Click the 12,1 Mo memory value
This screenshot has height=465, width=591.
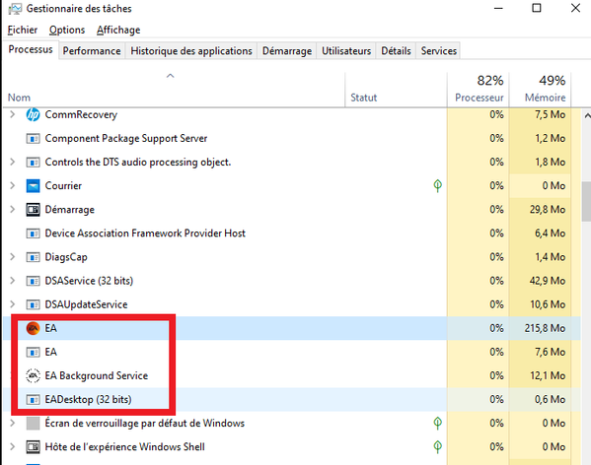[548, 375]
